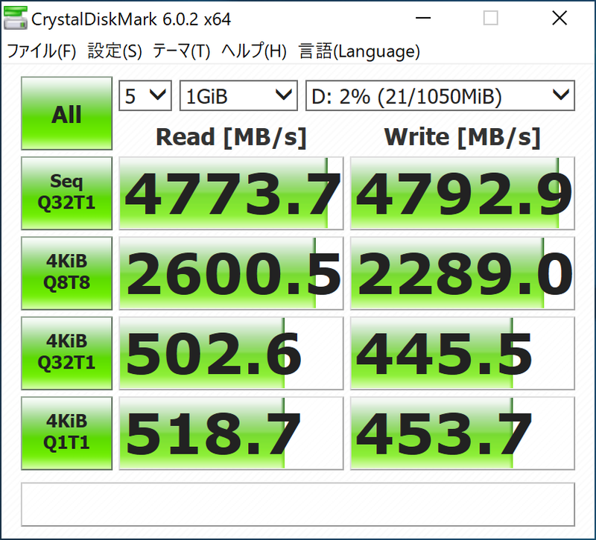The width and height of the screenshot is (596, 540).
Task: Minimize the CrystalDiskMark window
Action: tap(423, 18)
